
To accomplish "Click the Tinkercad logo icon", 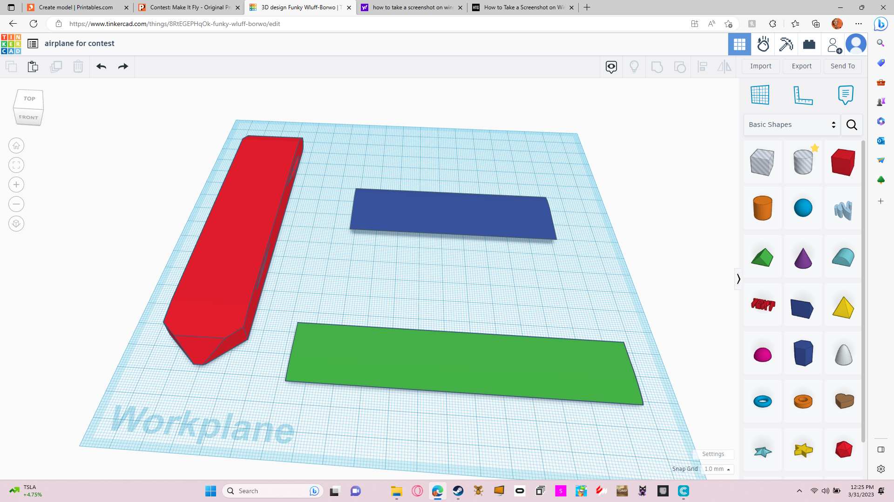I will coord(11,44).
